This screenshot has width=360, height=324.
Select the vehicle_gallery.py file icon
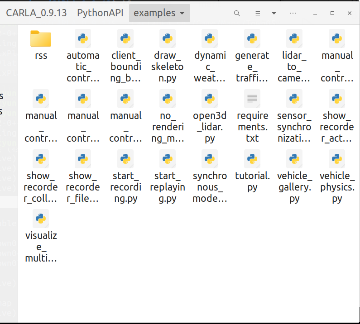click(294, 159)
